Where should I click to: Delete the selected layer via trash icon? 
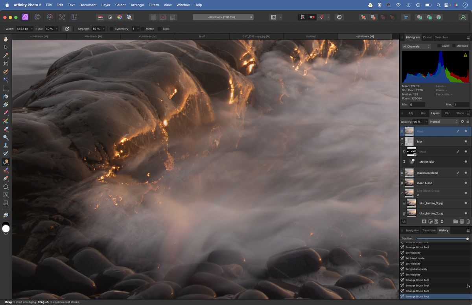click(x=468, y=222)
